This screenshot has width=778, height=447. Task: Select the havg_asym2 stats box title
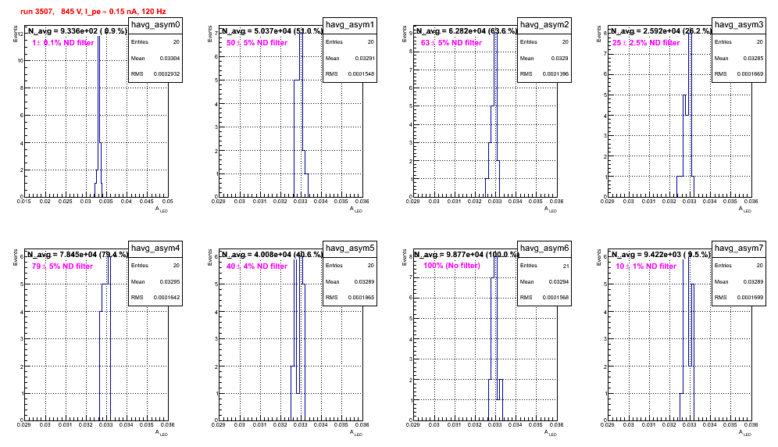tap(544, 25)
